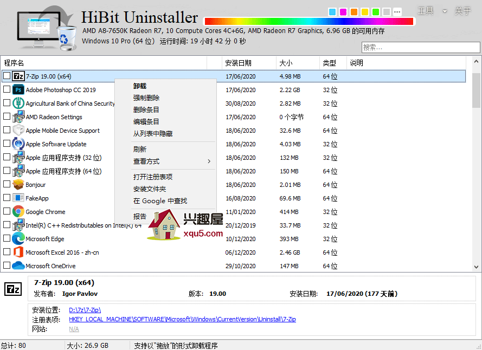Pick the green color swatch
This screenshot has width=482, height=350.
[376, 12]
